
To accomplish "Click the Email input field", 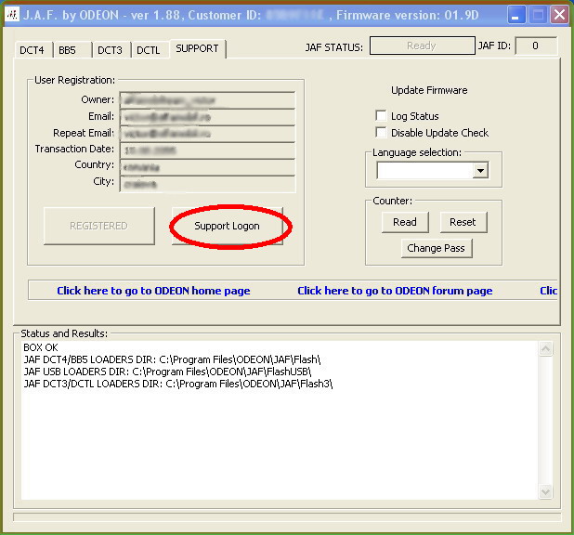I will 207,117.
